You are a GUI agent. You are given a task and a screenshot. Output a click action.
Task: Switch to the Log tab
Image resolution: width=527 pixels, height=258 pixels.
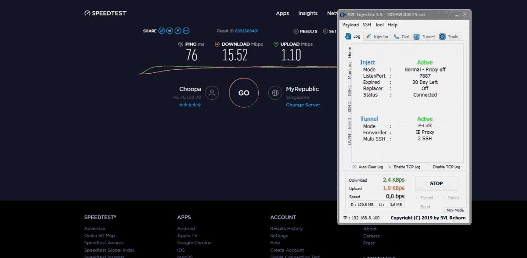coord(353,36)
